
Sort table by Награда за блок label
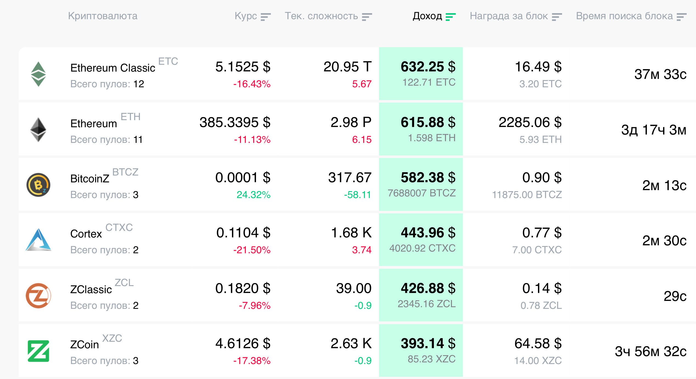click(509, 16)
